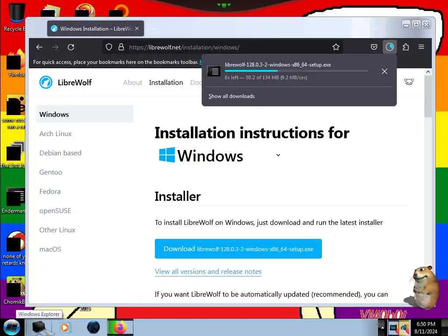Open the media player taskbar icon
This screenshot has width=448, height=336.
coord(65,327)
